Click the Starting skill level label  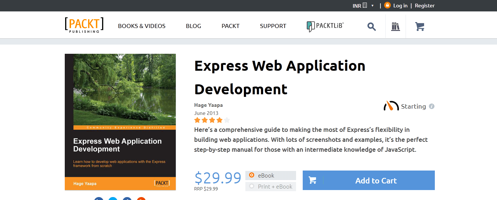(x=413, y=106)
